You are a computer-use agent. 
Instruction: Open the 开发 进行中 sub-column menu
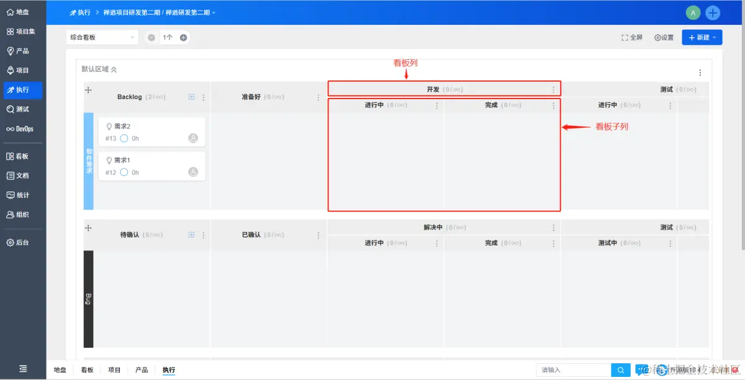pos(436,105)
